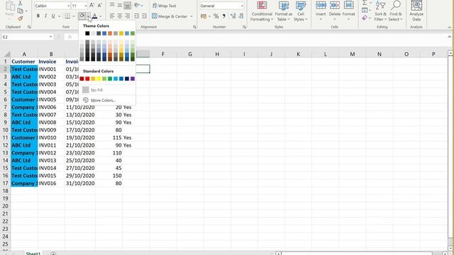Open the Format as Table menu
This screenshot has height=255, width=454.
coord(284,11)
